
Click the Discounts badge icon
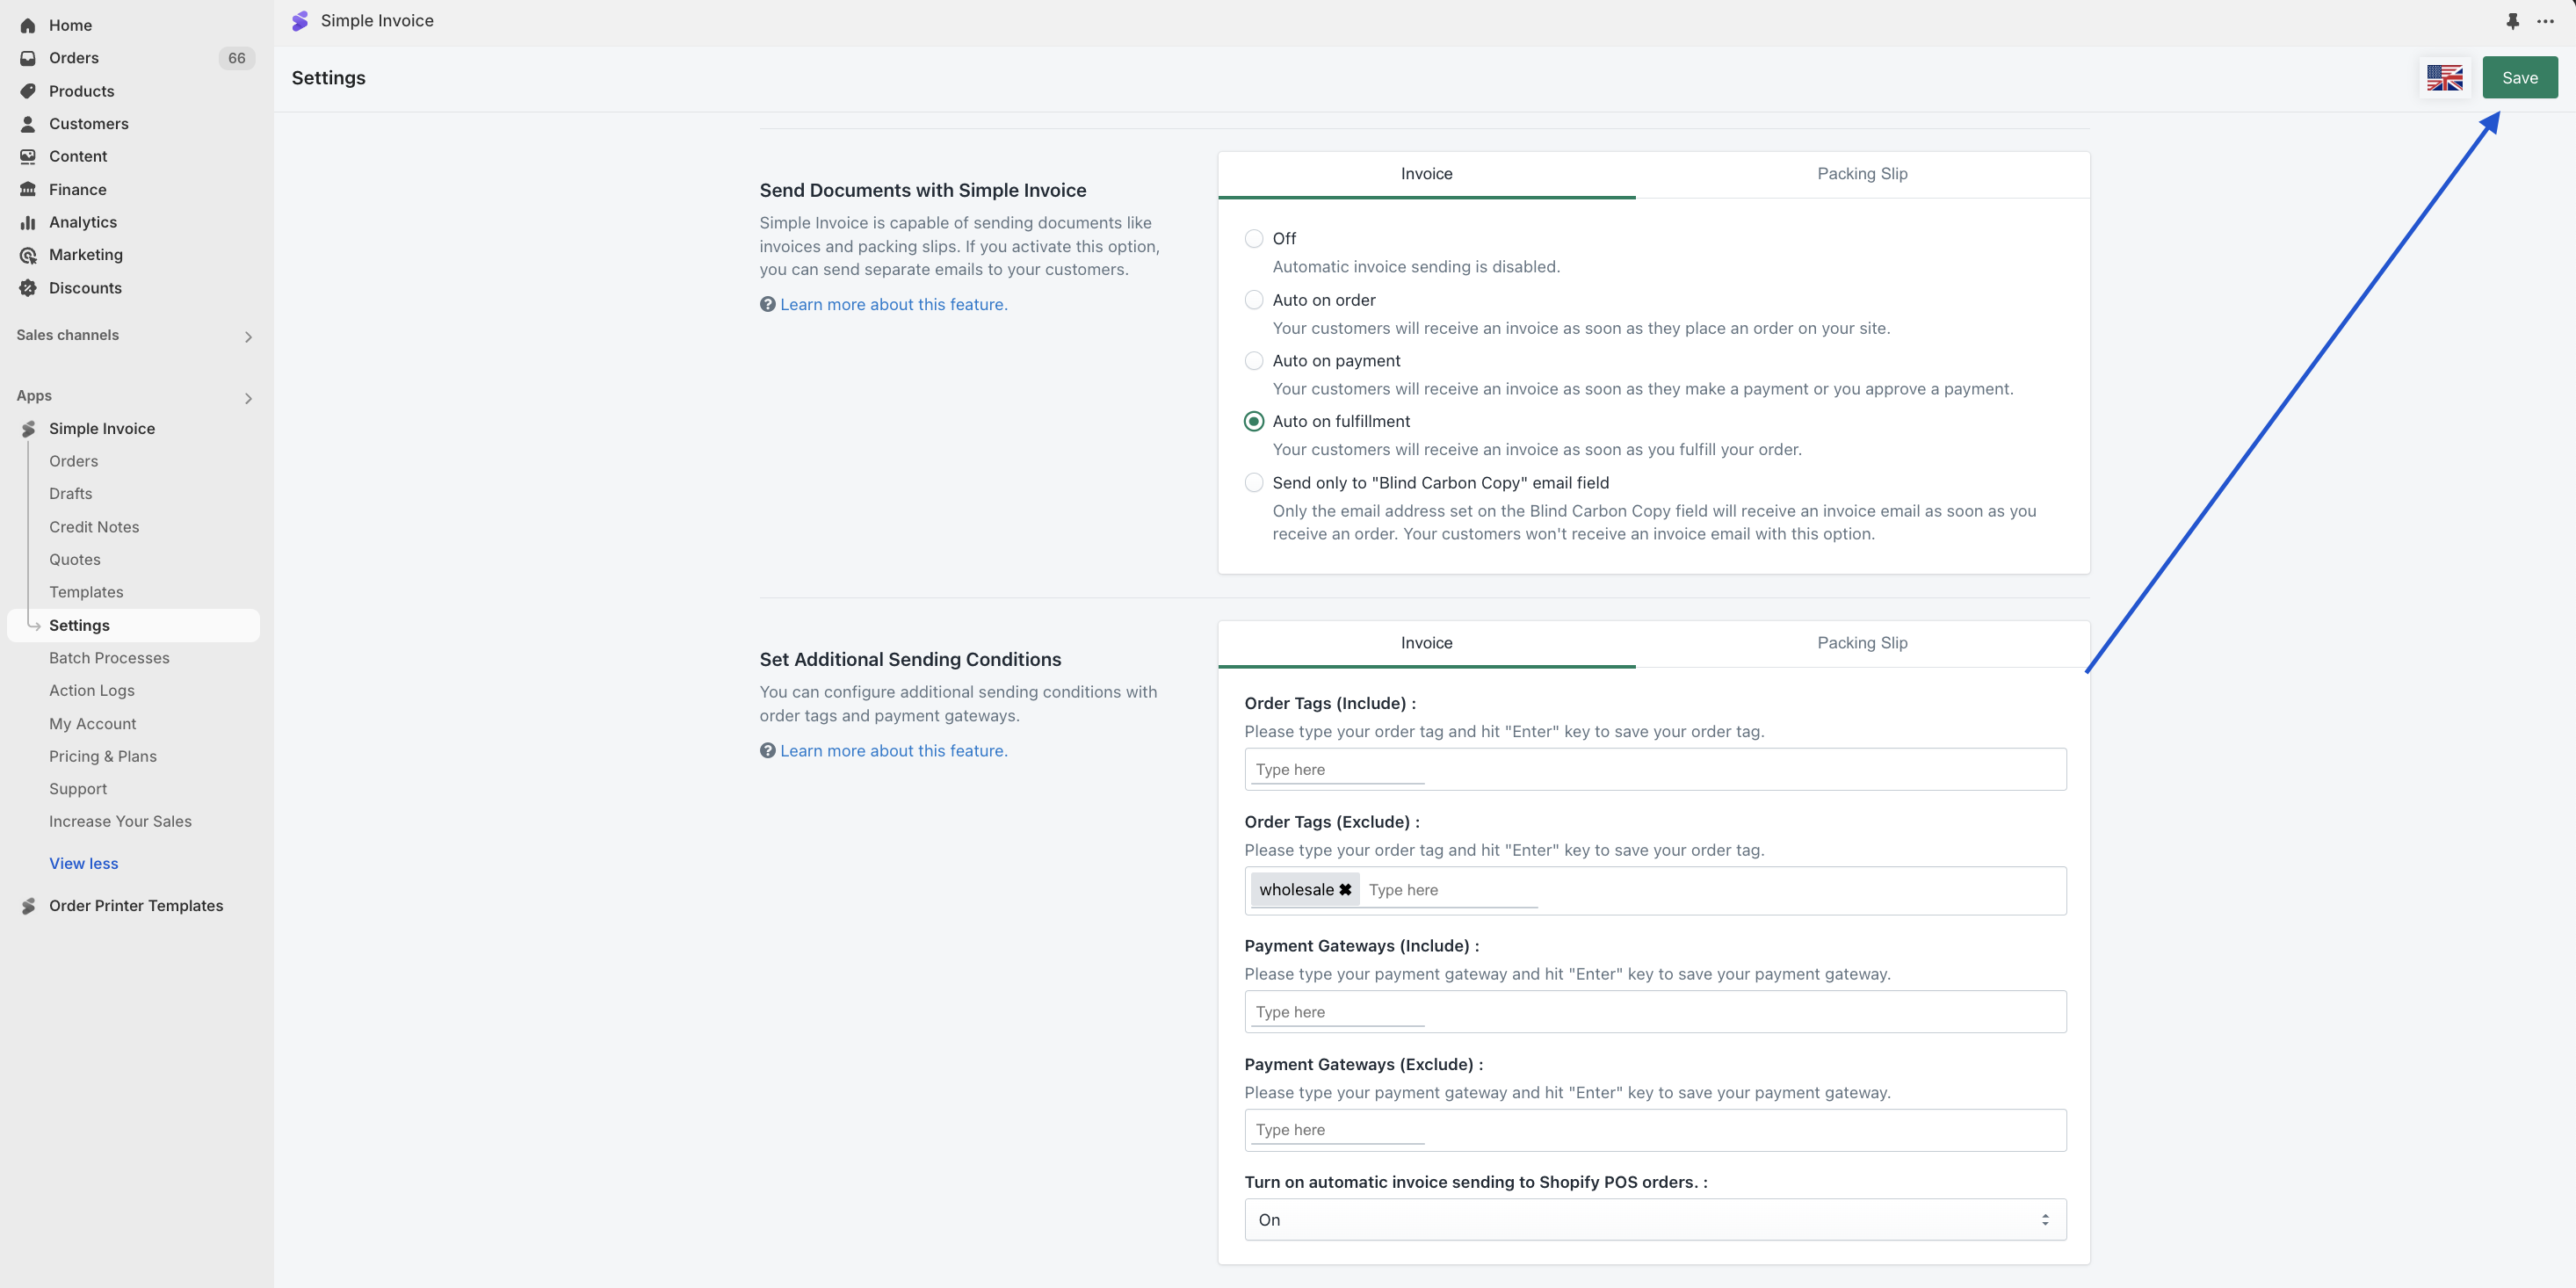tap(28, 288)
